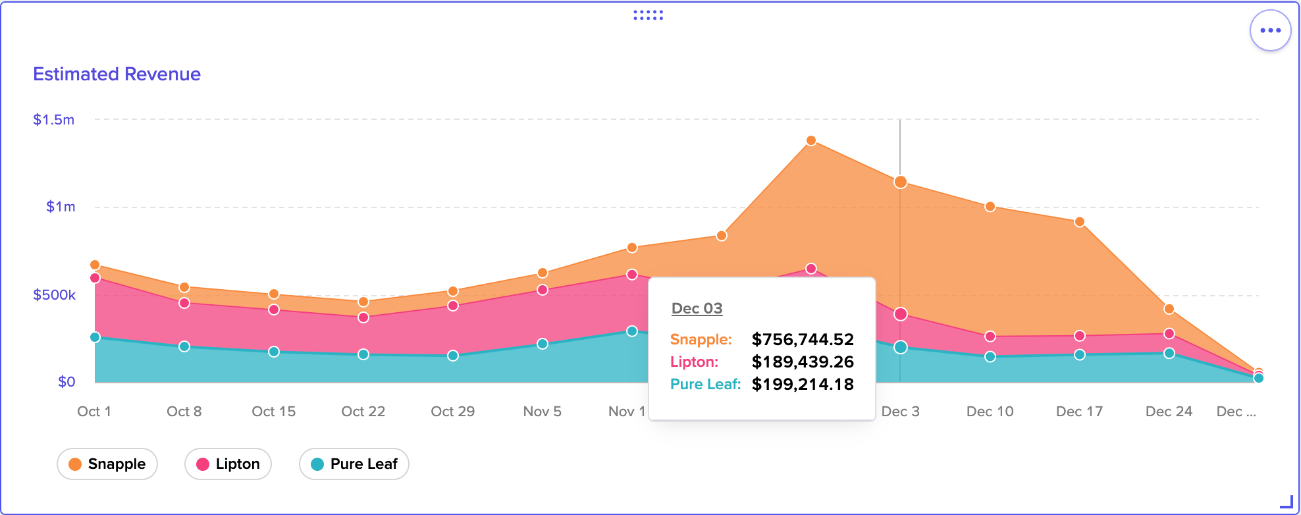Screen dimensions: 1301x515
Task: Select Pure Leaf point at Dec 3
Action: 901,347
